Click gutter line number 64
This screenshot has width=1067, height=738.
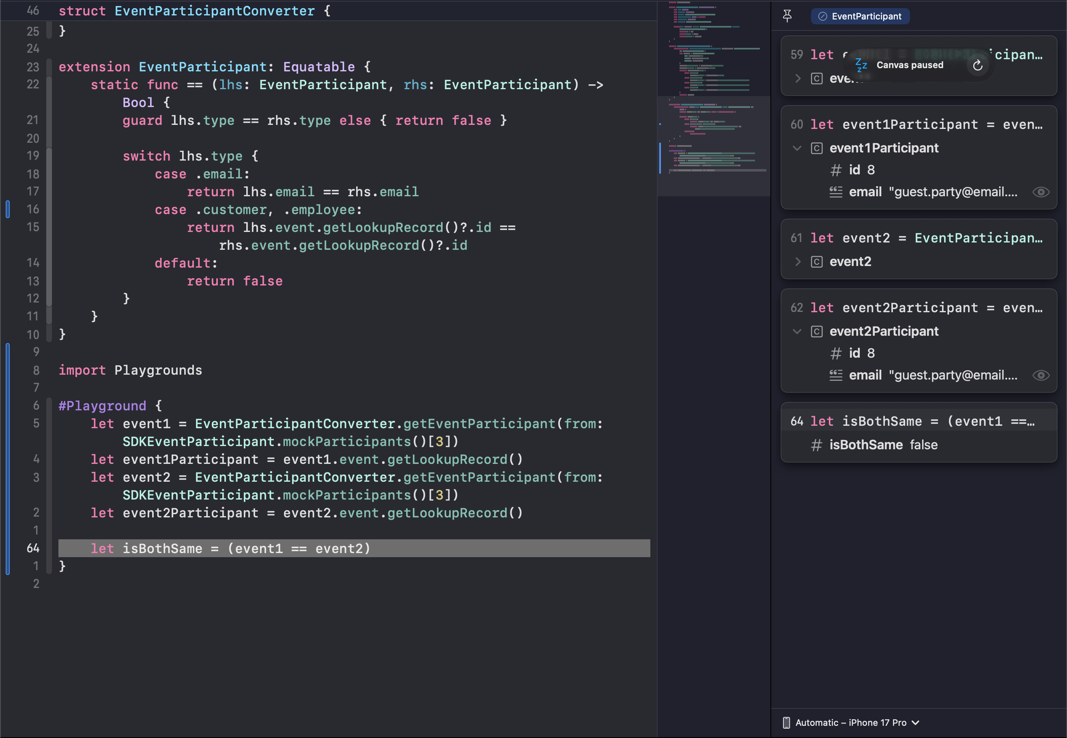point(33,548)
